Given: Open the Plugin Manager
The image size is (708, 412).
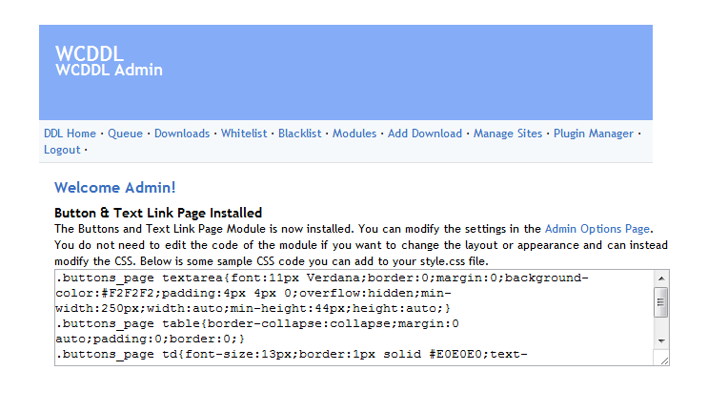Looking at the screenshot, I should pyautogui.click(x=593, y=134).
